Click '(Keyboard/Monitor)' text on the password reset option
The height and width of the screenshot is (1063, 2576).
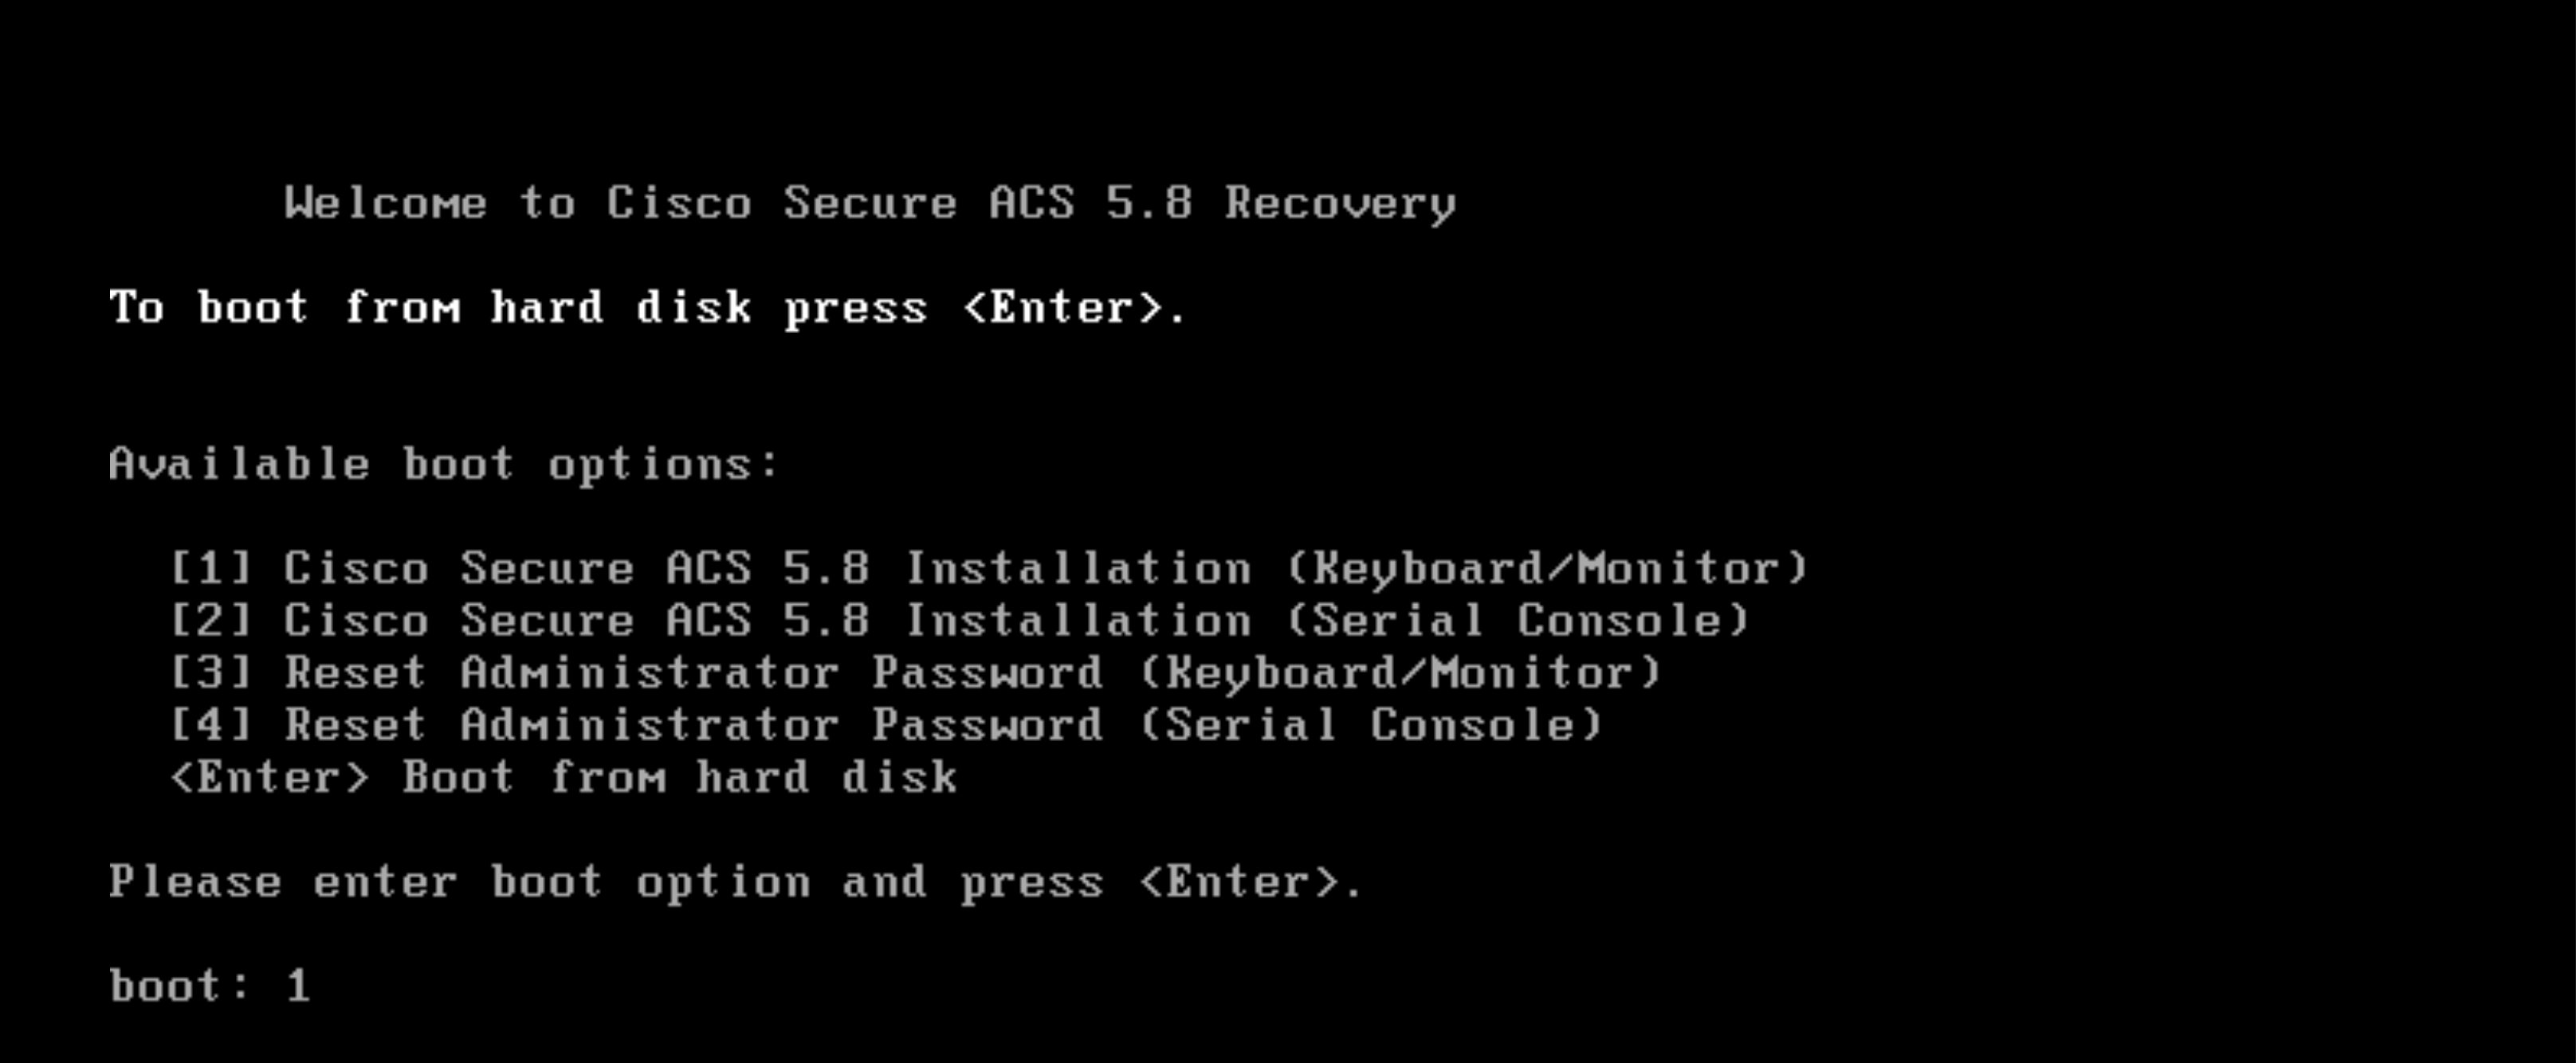click(1401, 672)
